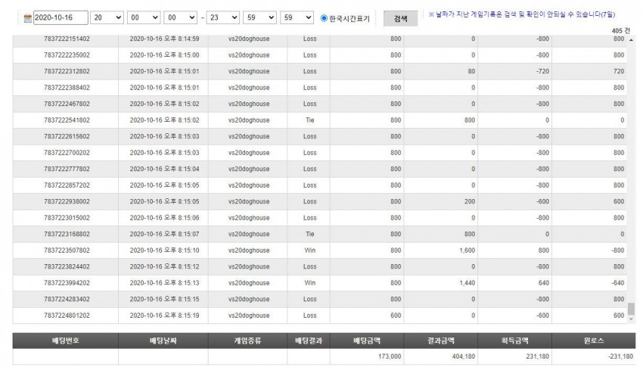
Task: Click the timestamp 오후 8:15:10
Action: click(182, 250)
